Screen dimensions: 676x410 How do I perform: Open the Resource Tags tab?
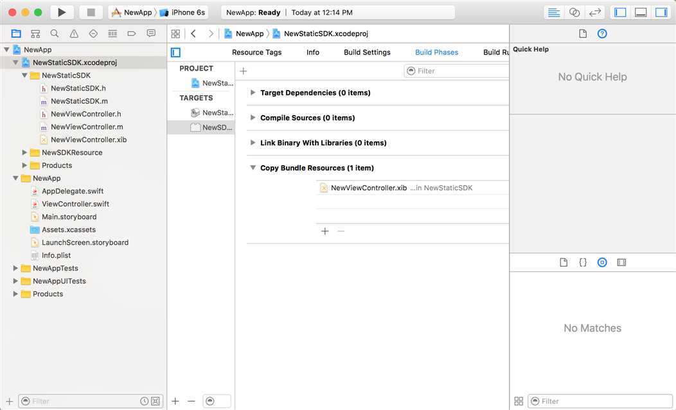[x=256, y=52]
